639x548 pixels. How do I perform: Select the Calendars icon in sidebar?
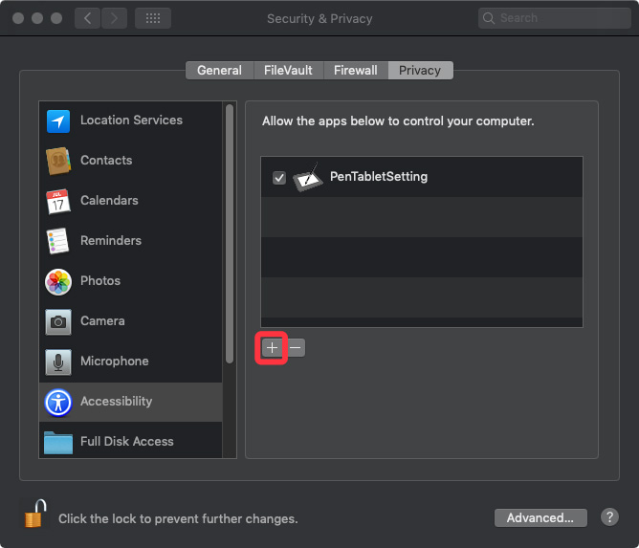pos(58,201)
